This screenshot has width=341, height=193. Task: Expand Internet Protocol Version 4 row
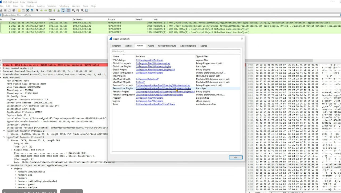point(1,71)
